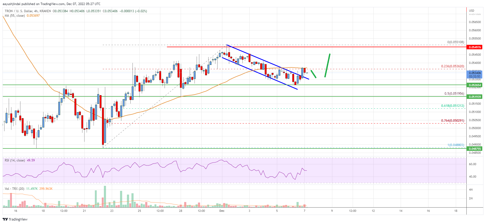Select the RSI (14, close) indicator label

tap(15, 160)
